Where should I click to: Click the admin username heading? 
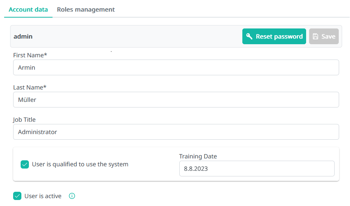tap(23, 36)
